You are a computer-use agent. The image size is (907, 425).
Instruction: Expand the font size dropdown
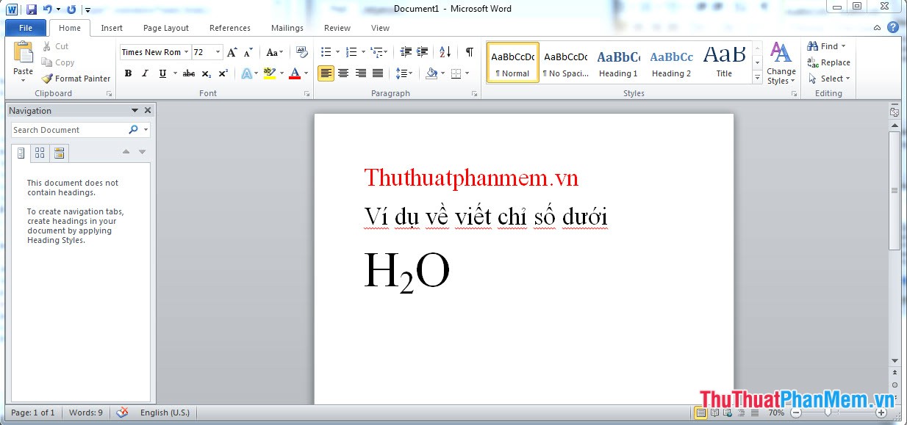click(x=216, y=52)
